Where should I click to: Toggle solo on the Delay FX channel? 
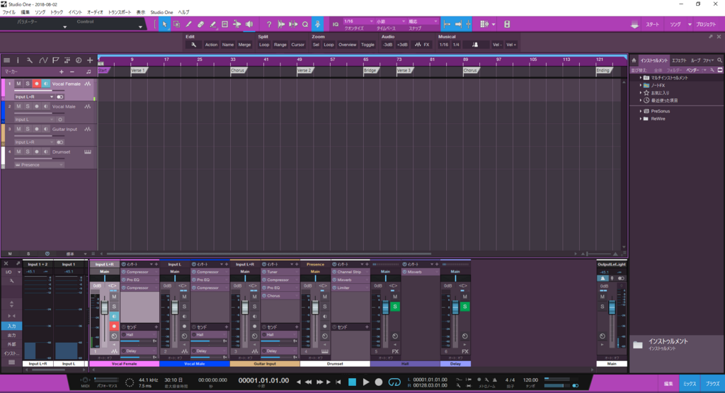coord(464,307)
